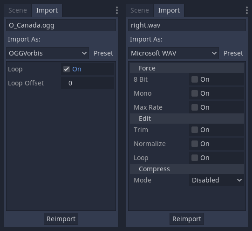
Task: Open the Microsoft WAV import type dropdown
Action: [x=173, y=53]
